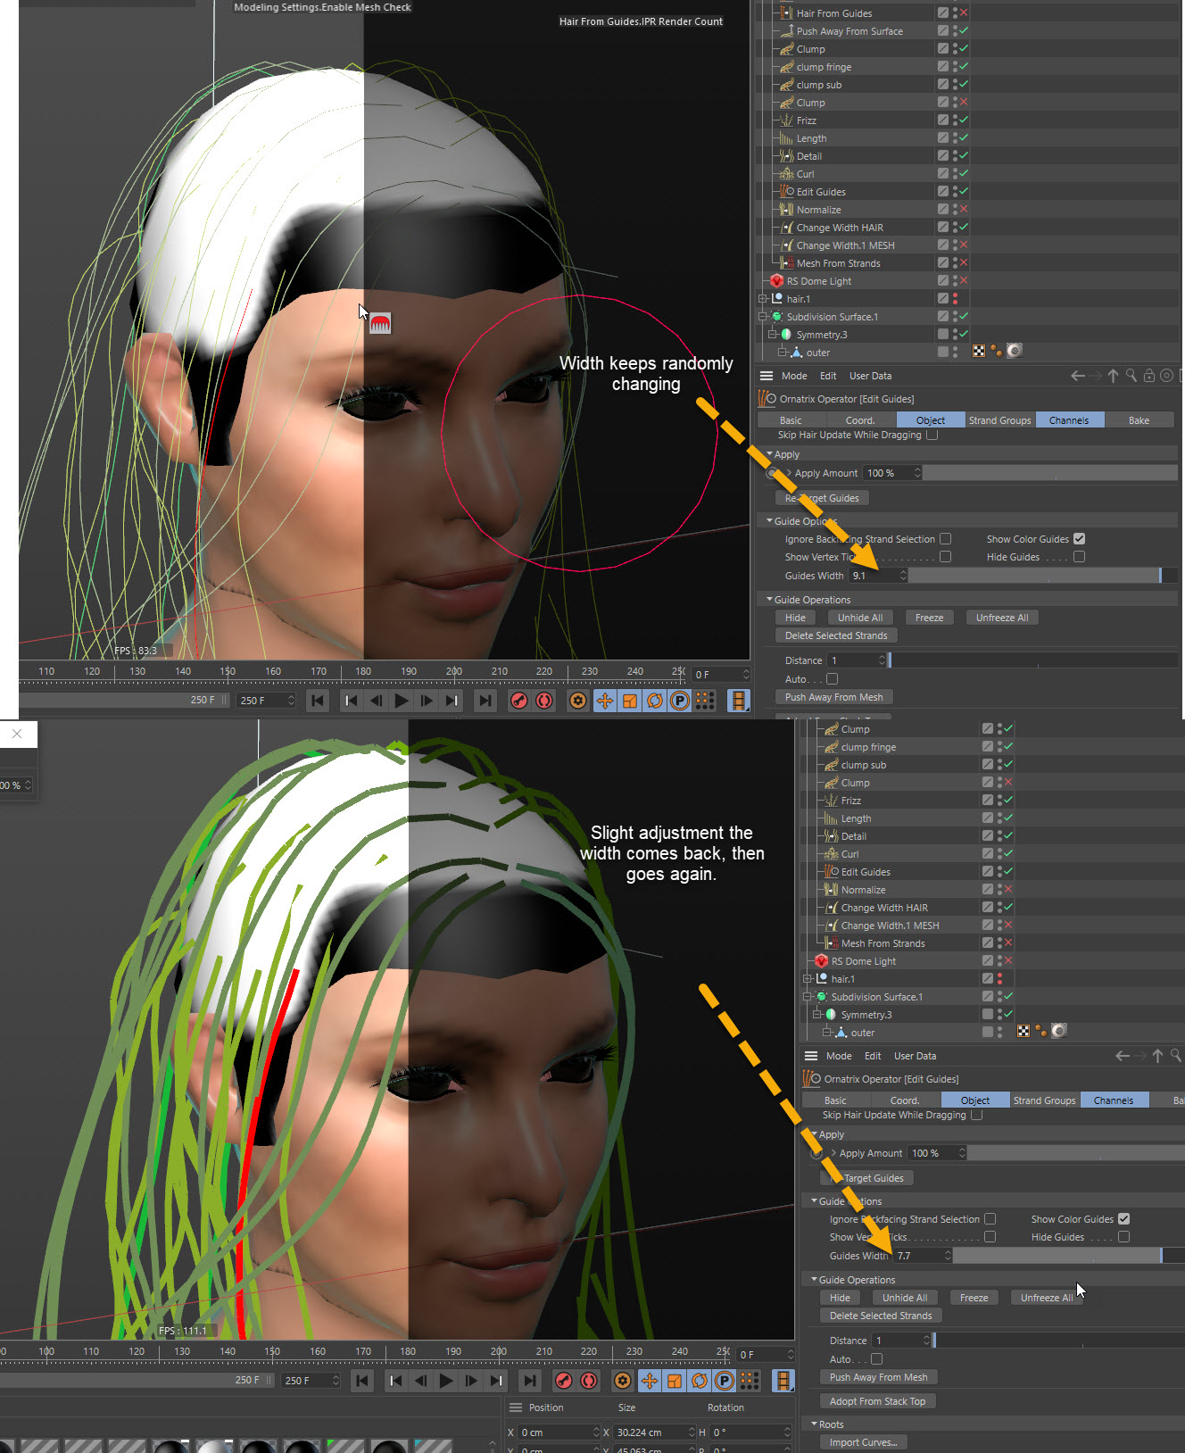Click the RS Dome Light icon in upper object list
This screenshot has height=1453, width=1185.
(x=776, y=281)
